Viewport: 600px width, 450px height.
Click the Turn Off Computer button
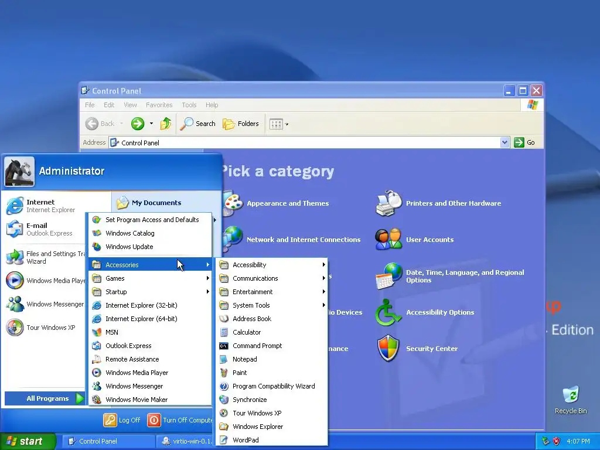tap(180, 420)
